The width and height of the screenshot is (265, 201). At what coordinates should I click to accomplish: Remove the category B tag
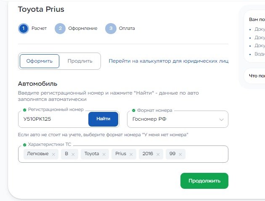click(73, 154)
